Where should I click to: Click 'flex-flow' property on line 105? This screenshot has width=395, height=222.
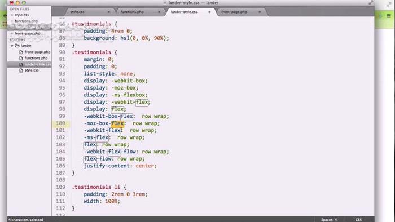point(98,159)
